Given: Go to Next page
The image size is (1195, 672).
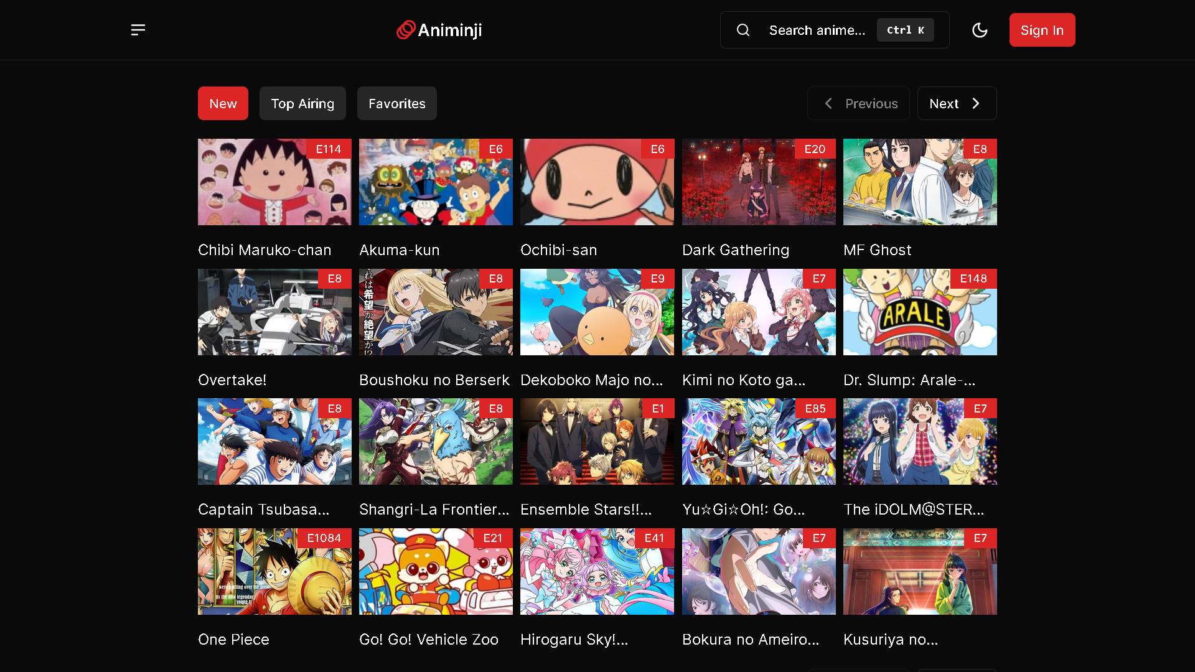Looking at the screenshot, I should pyautogui.click(x=956, y=103).
